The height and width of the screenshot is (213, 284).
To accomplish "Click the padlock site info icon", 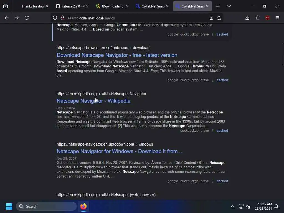I will pyautogui.click(x=63, y=18).
